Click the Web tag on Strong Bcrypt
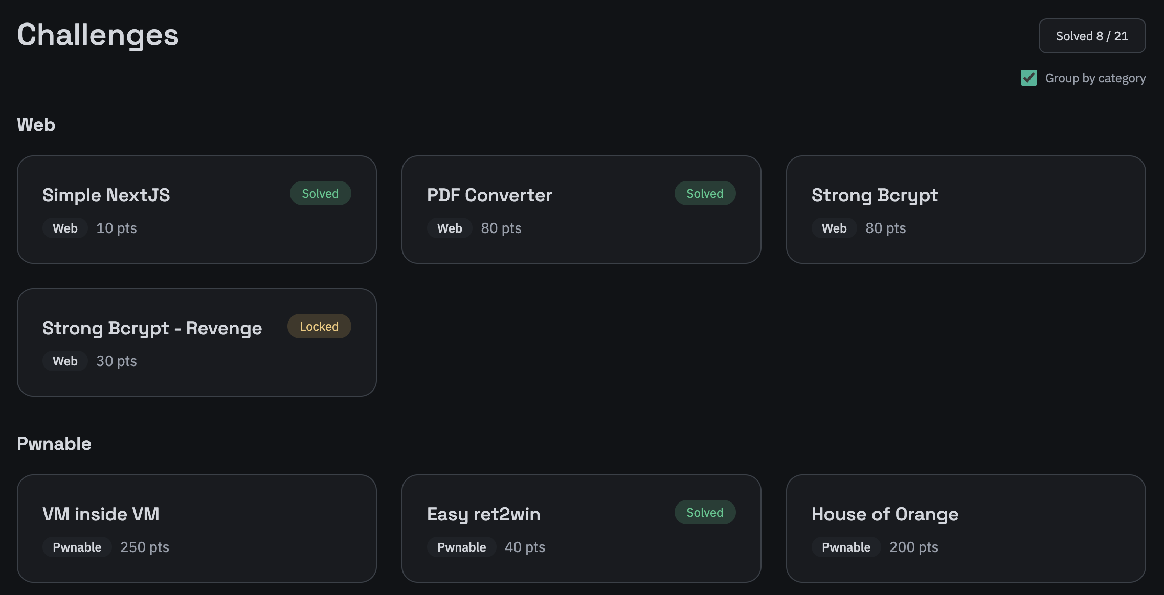The height and width of the screenshot is (595, 1164). click(x=834, y=228)
